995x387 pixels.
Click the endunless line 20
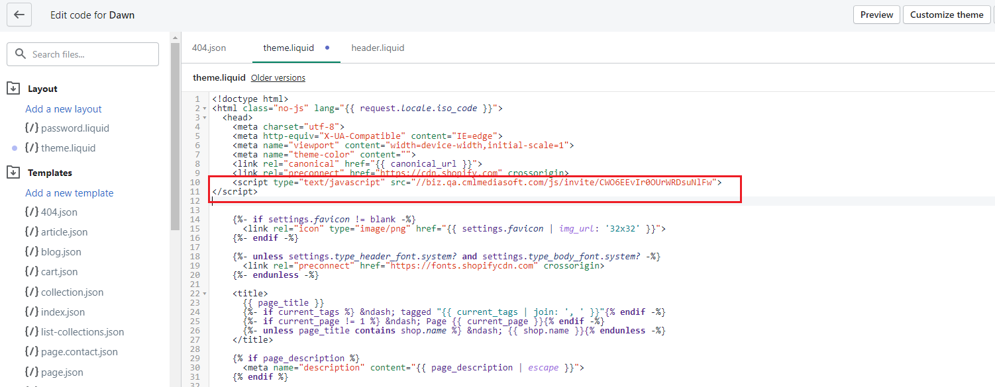click(x=276, y=275)
